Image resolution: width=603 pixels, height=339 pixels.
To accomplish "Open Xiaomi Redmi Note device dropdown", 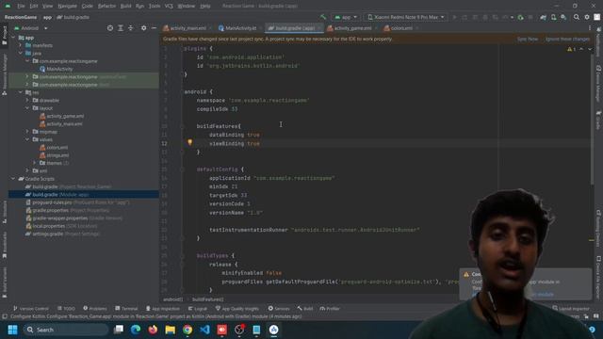I will point(405,17).
